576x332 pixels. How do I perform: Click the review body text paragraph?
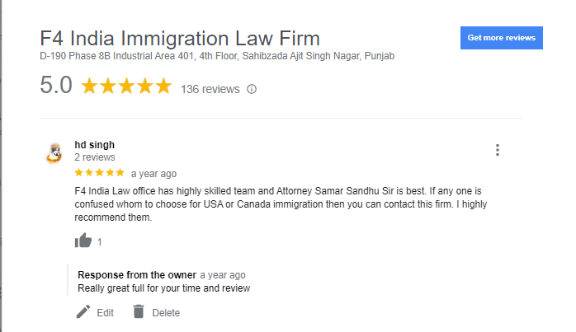[281, 204]
